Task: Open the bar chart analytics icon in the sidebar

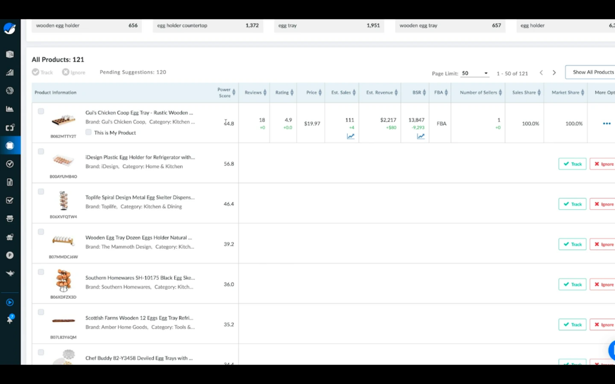Action: click(10, 73)
